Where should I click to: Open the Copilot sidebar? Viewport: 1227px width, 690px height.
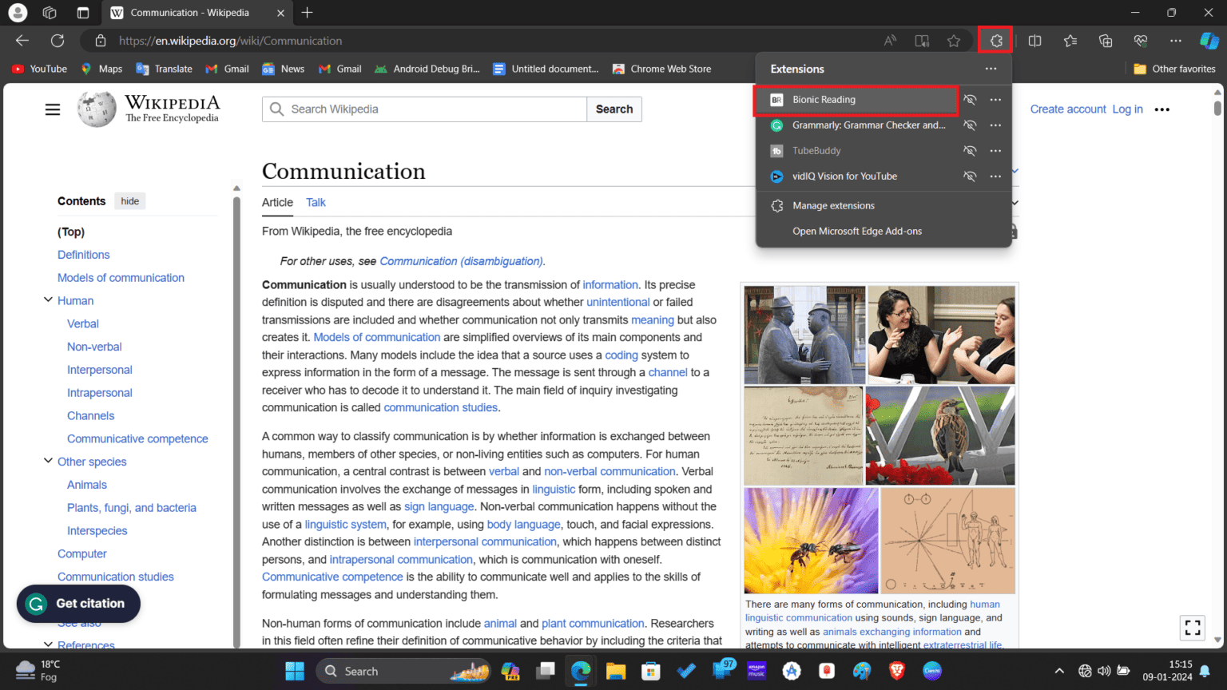click(x=1207, y=40)
